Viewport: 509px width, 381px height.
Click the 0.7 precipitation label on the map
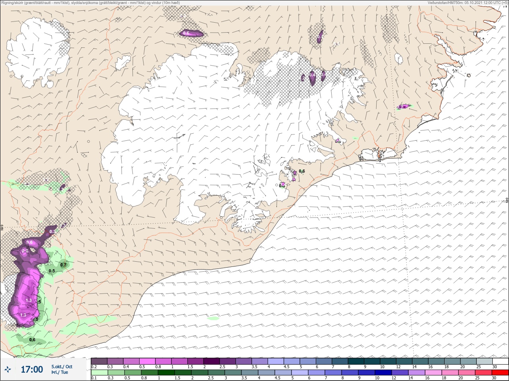click(63, 265)
